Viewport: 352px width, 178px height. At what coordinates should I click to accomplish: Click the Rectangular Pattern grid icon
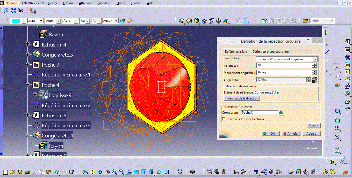337,128
